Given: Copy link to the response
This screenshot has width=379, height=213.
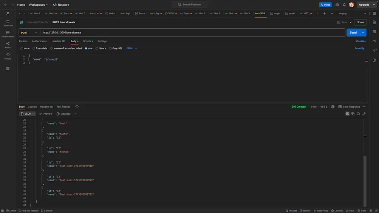Looking at the screenshot, I should click(x=364, y=114).
